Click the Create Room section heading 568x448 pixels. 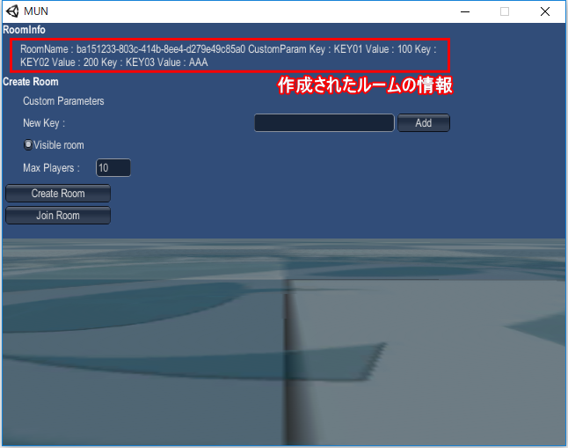click(31, 82)
